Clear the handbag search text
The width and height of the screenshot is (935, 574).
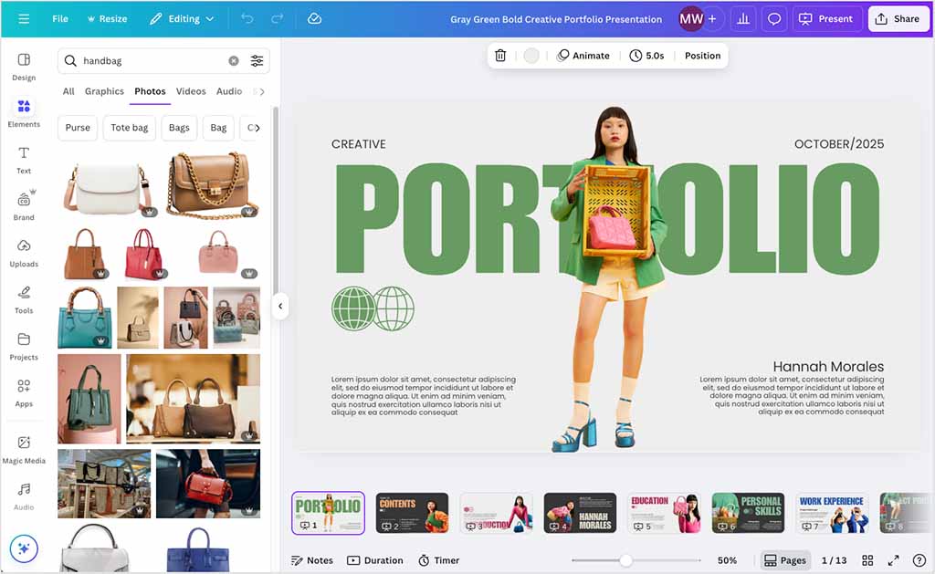234,61
